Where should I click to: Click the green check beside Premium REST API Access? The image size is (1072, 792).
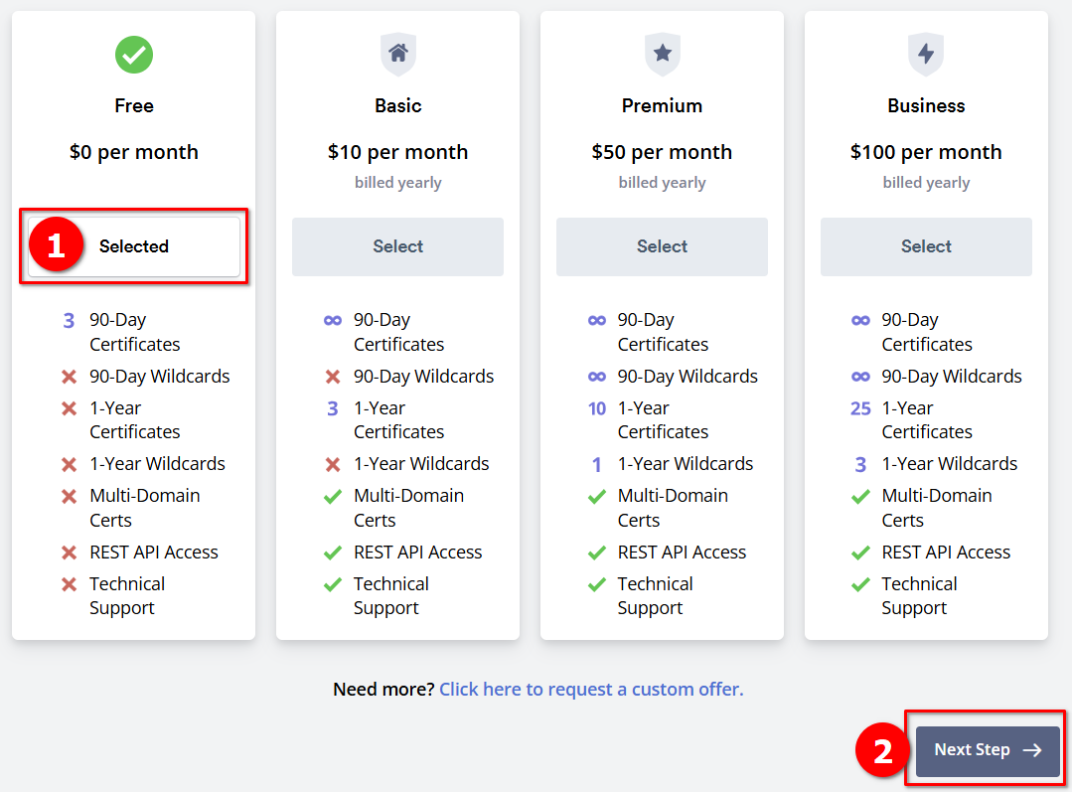click(x=597, y=553)
